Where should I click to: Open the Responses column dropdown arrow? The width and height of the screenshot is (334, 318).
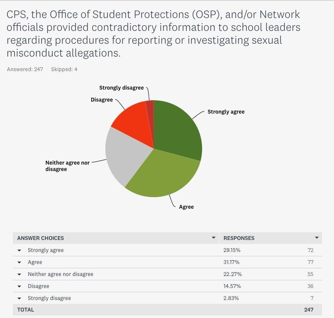(317, 238)
